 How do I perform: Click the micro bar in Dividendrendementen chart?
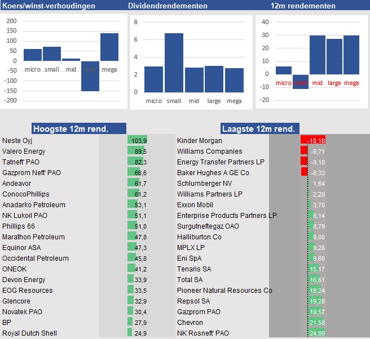[153, 79]
